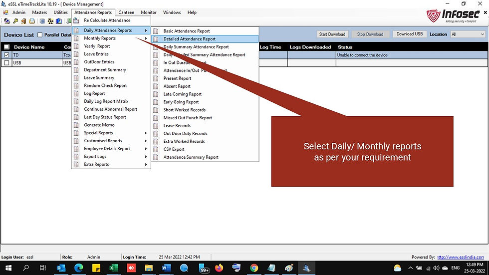
Task: Open the taskbar clock and date
Action: 475,268
